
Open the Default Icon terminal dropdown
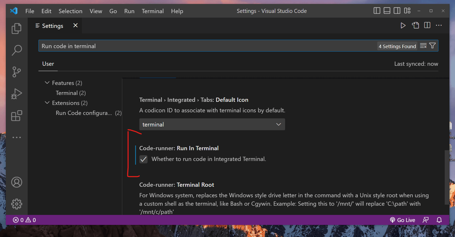[x=212, y=124]
